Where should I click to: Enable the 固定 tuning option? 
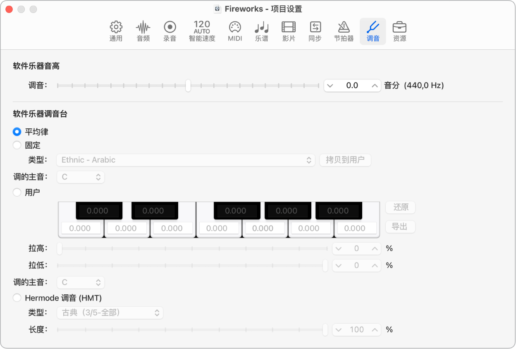pyautogui.click(x=17, y=145)
